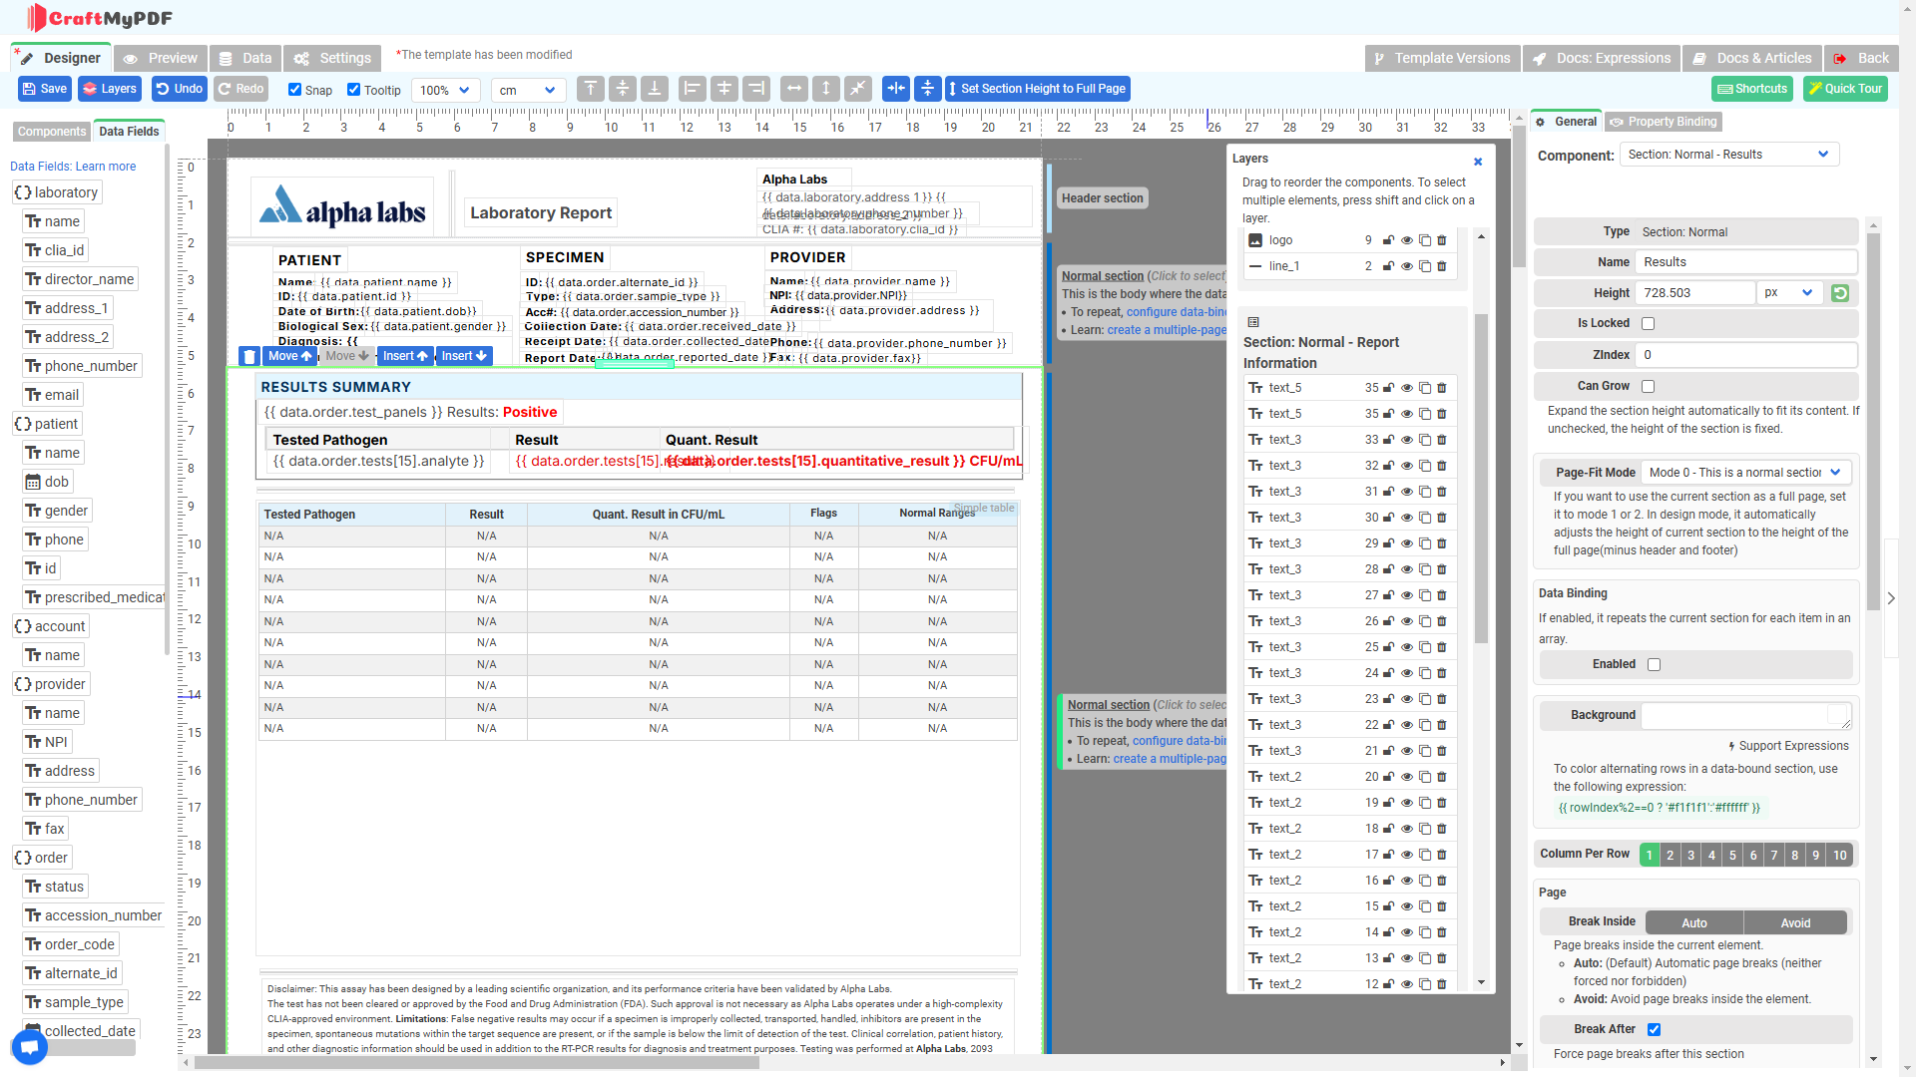Delete the logo layer with trash icon
Image resolution: width=1916 pixels, height=1077 pixels.
pos(1442,240)
